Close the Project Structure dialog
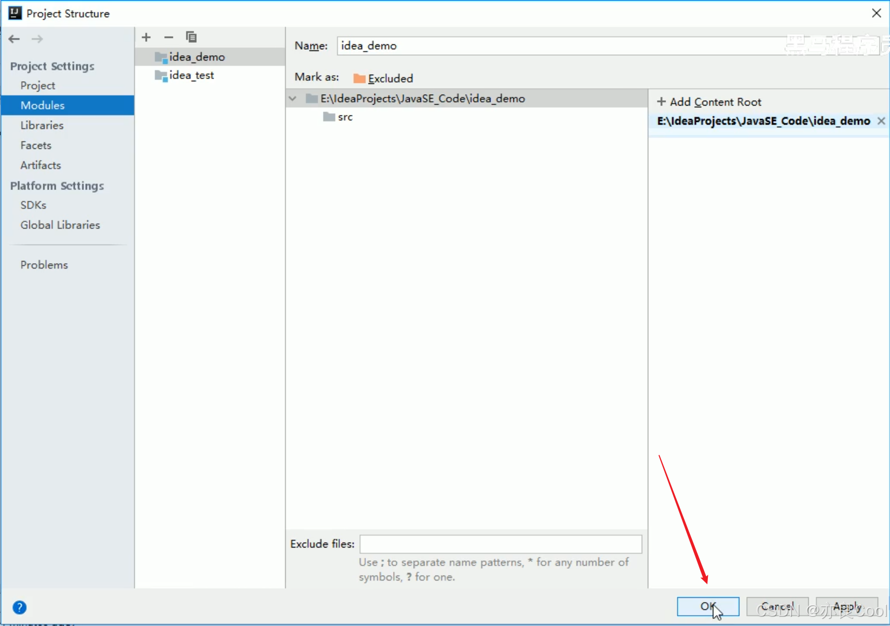The image size is (890, 626). tap(876, 13)
